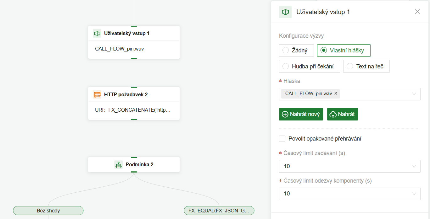Image resolution: width=430 pixels, height=219 pixels.
Task: Click the Uživatelský vstup 1 node icon
Action: [97, 33]
